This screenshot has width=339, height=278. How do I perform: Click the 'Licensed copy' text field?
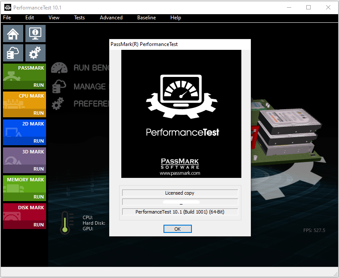[x=180, y=193]
